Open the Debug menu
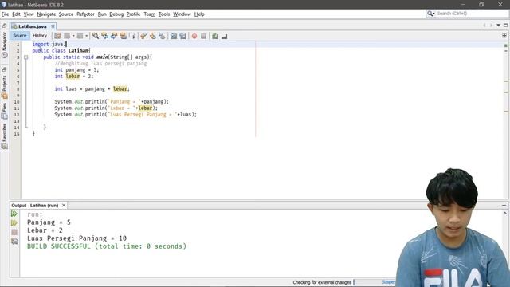The width and height of the screenshot is (510, 287). coord(116,14)
